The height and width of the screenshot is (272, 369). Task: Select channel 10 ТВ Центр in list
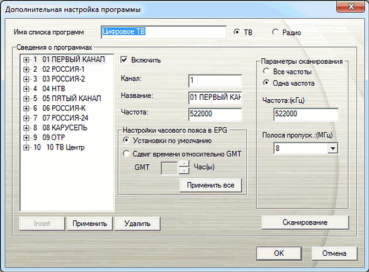[59, 147]
